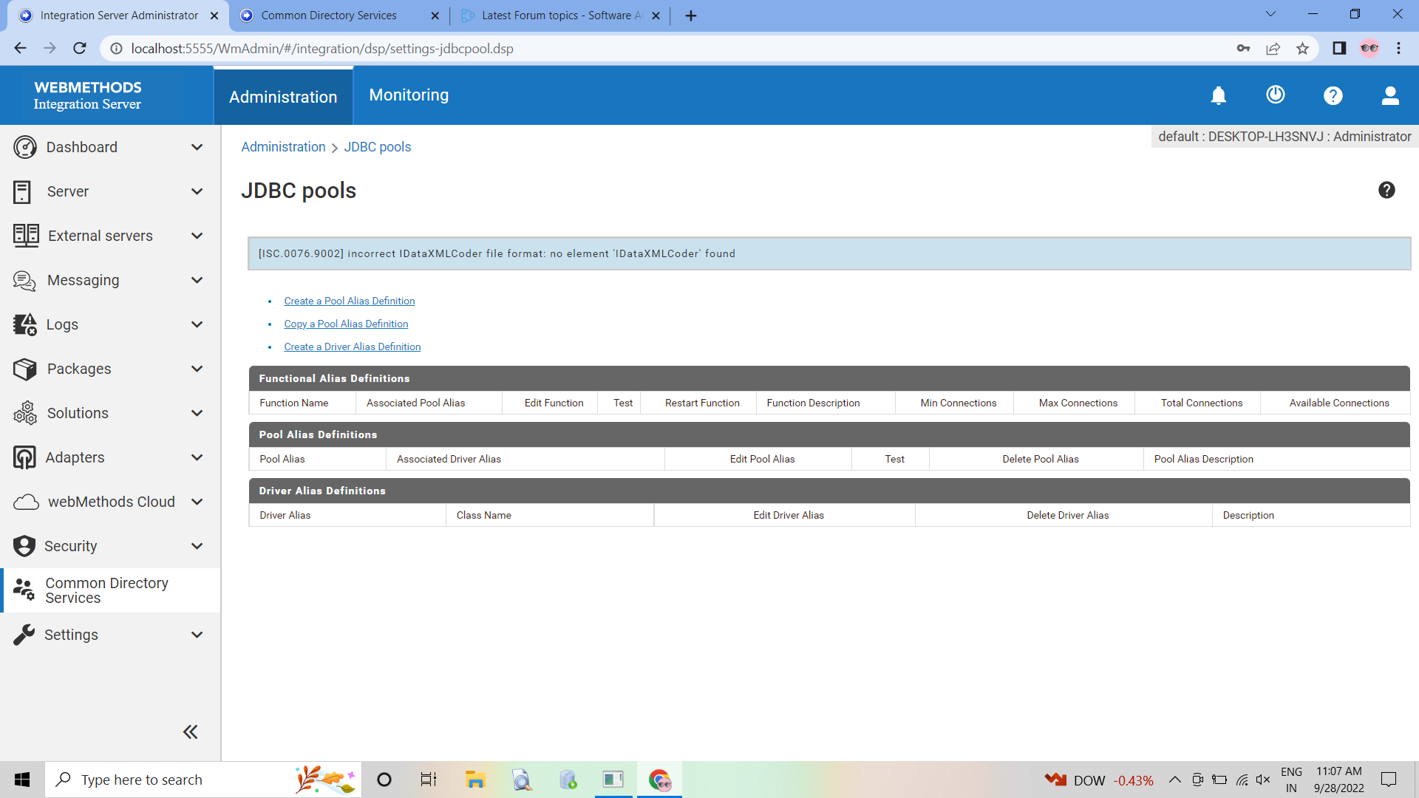The width and height of the screenshot is (1419, 798).
Task: Click Copy a Pool Alias Definition link
Action: pos(346,324)
